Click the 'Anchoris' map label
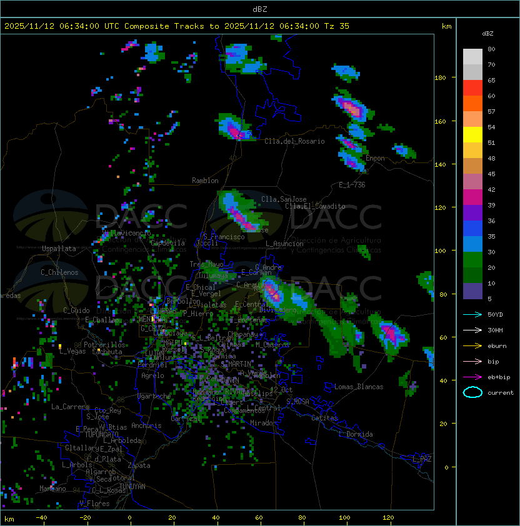Screen dimensions: 520x526 146,425
